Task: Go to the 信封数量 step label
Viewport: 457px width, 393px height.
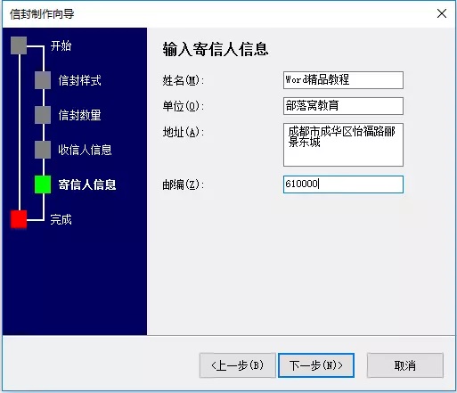Action: tap(79, 115)
